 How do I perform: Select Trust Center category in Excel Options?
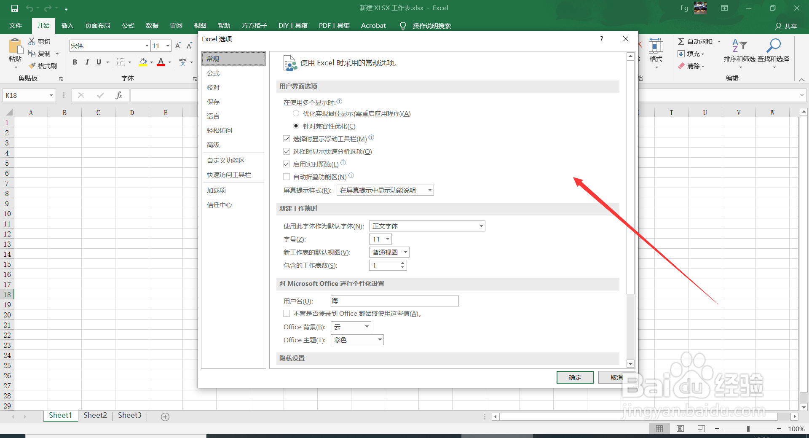coord(233,204)
